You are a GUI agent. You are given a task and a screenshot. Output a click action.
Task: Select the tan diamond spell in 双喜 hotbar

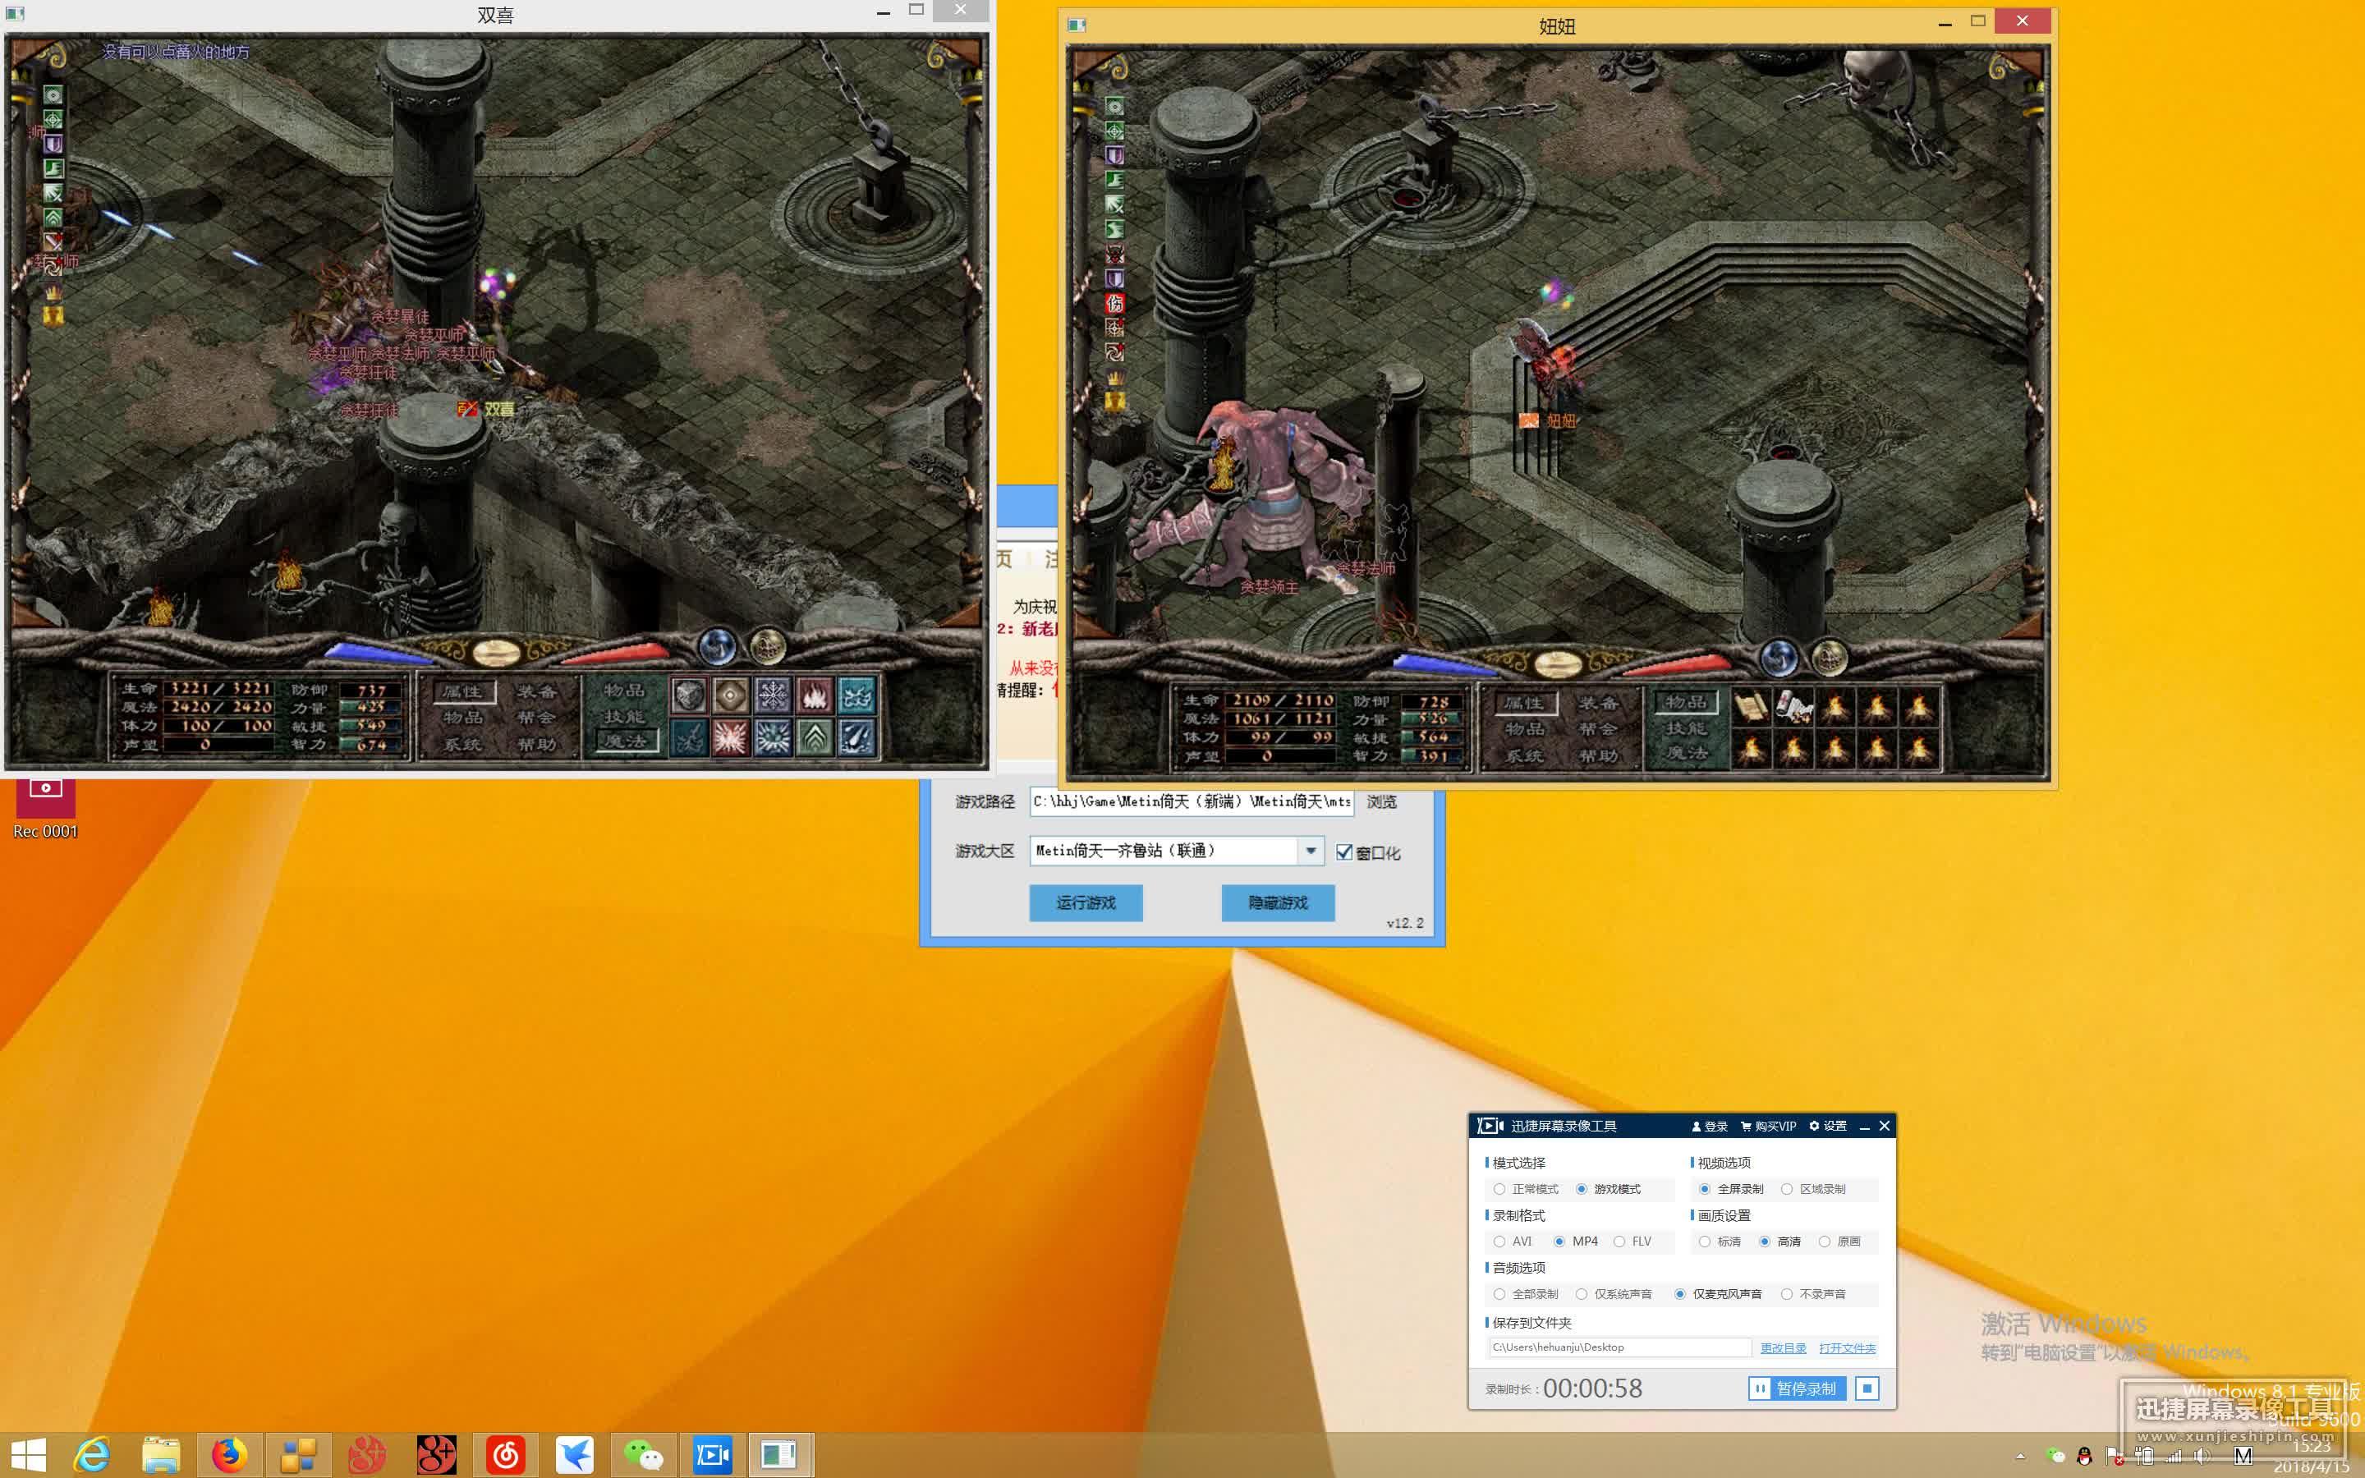point(731,695)
